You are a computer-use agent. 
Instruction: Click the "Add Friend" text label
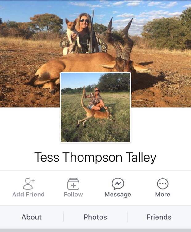[28, 194]
